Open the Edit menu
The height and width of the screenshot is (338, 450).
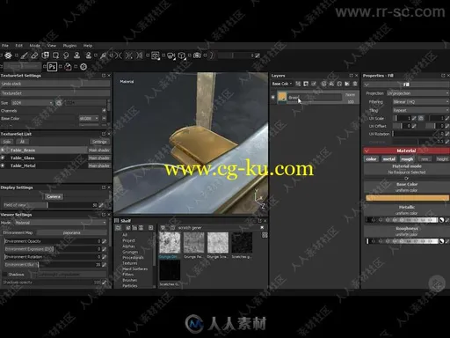coord(19,46)
